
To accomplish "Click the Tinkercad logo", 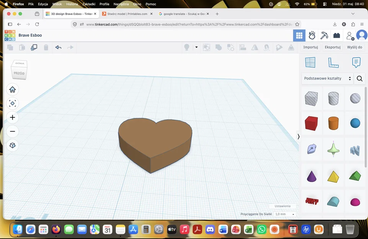I will [x=10, y=36].
